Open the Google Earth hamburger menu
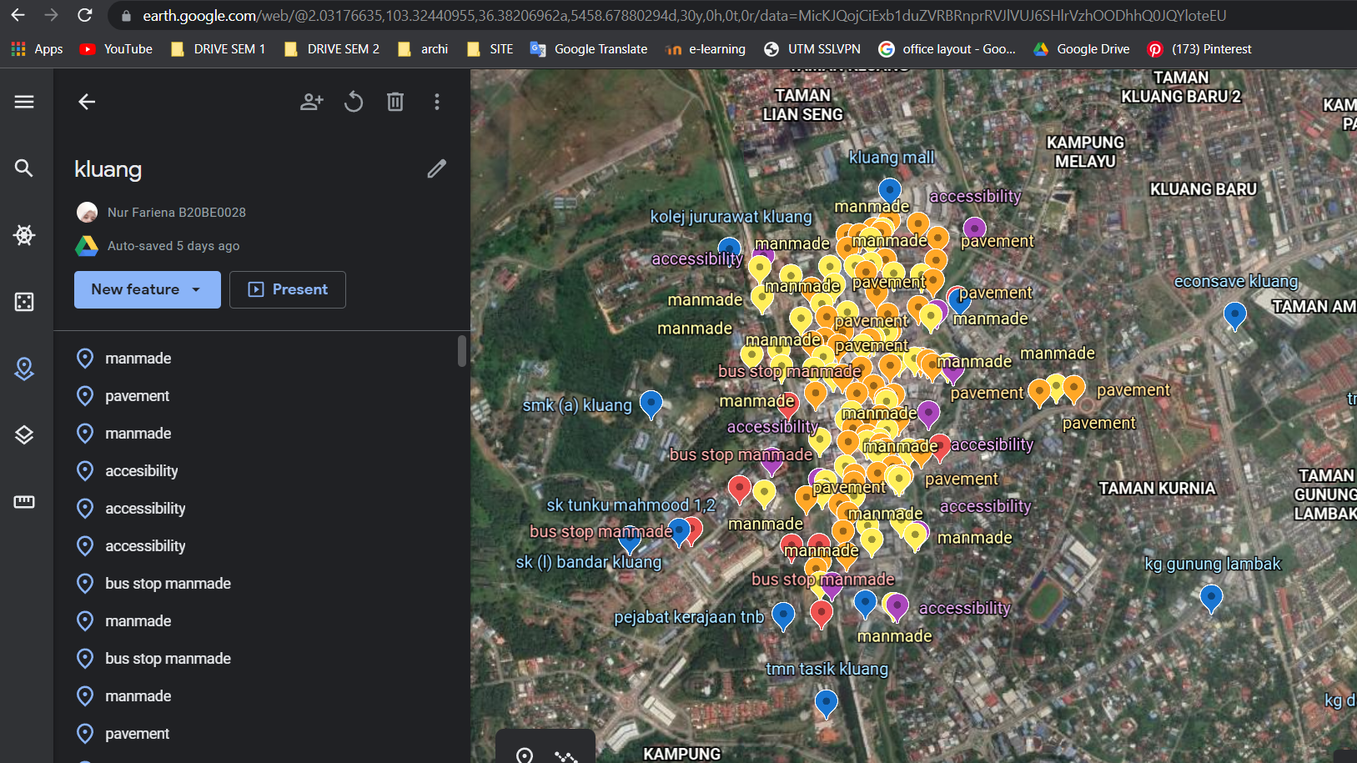1357x763 pixels. [24, 102]
